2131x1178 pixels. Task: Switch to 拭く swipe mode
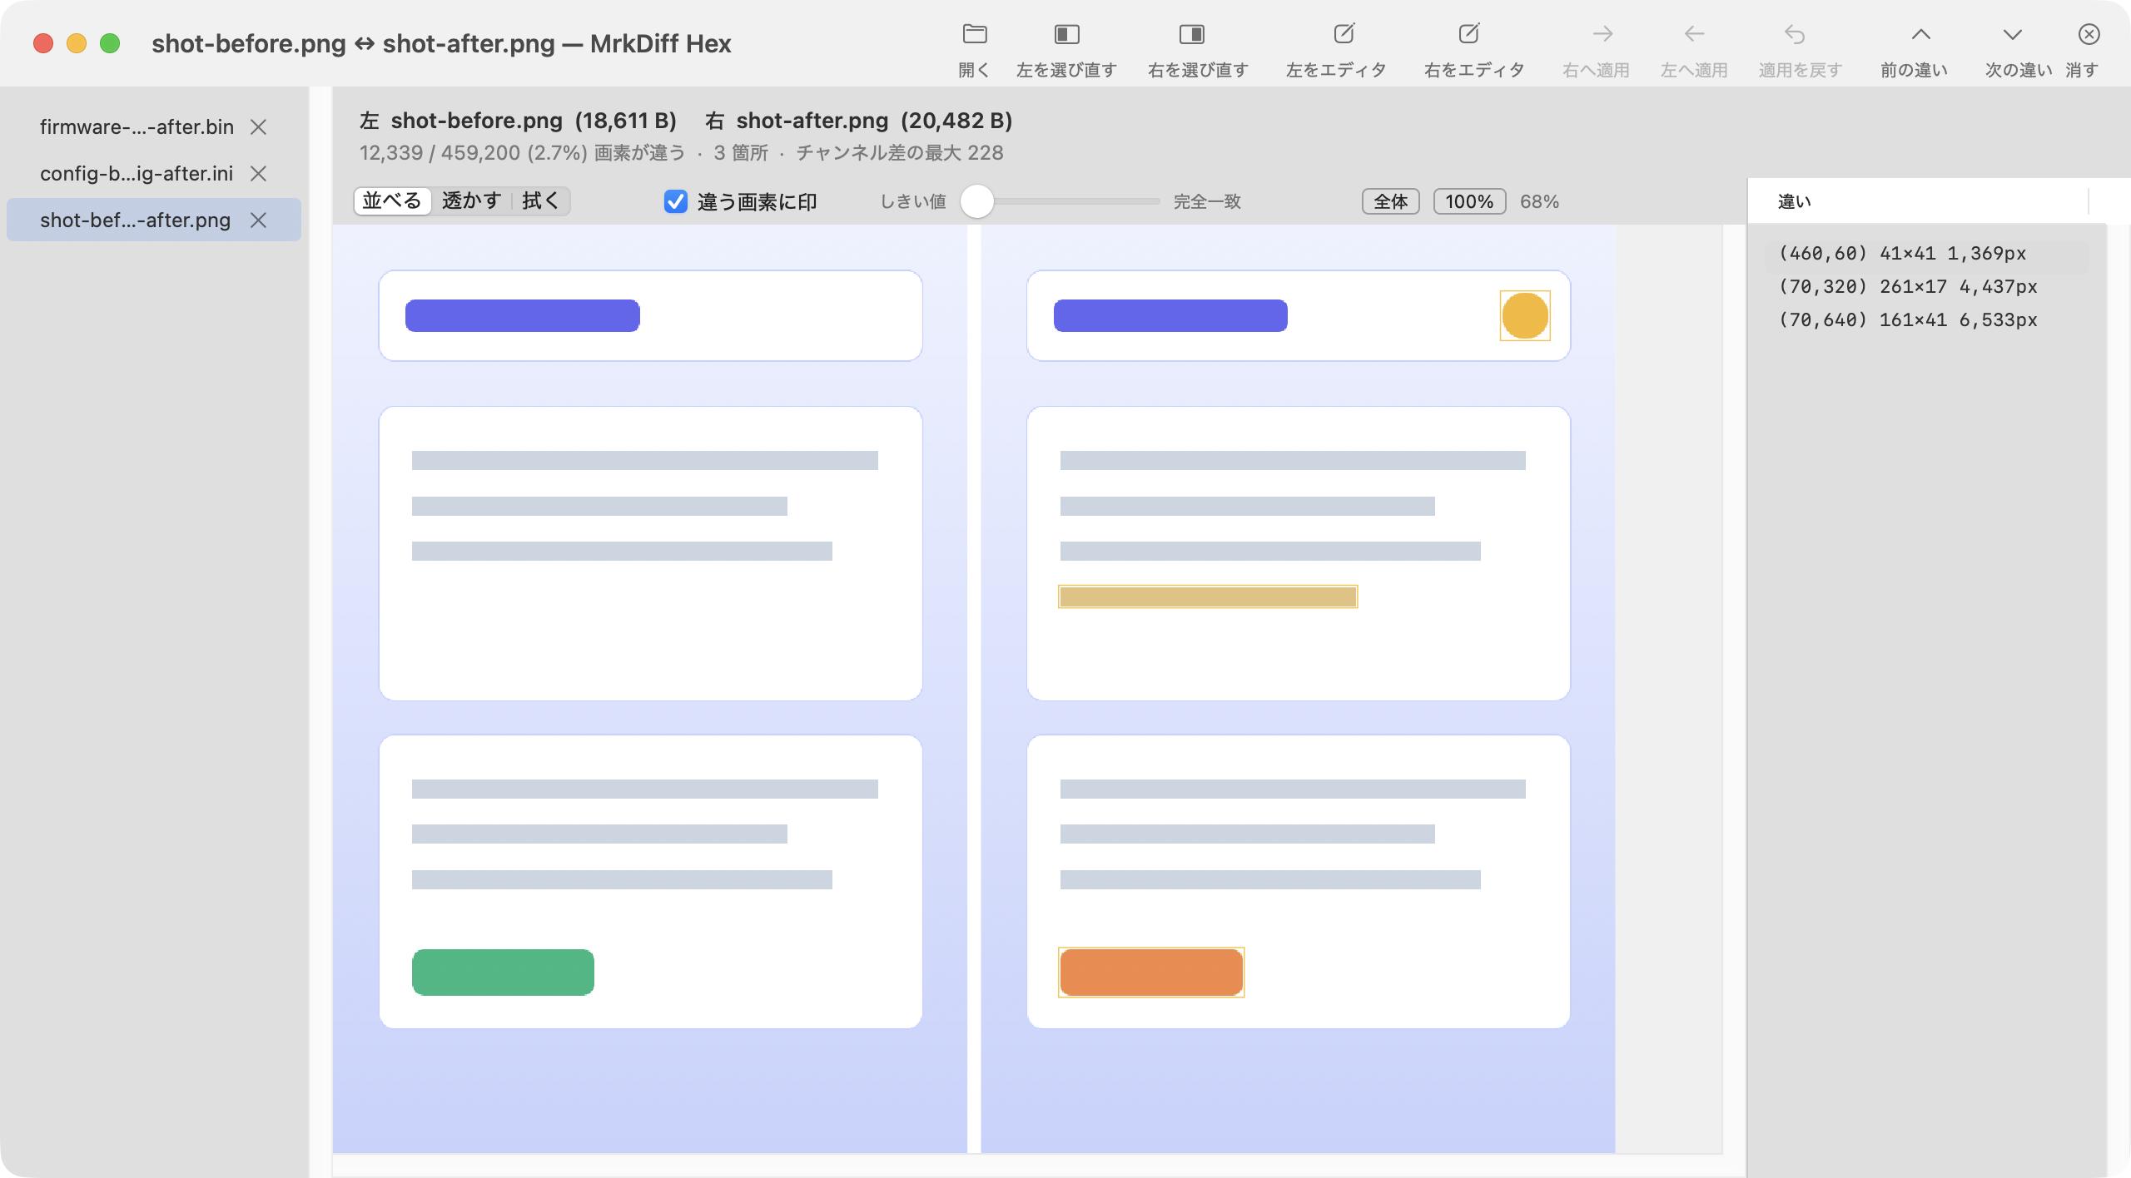coord(540,201)
